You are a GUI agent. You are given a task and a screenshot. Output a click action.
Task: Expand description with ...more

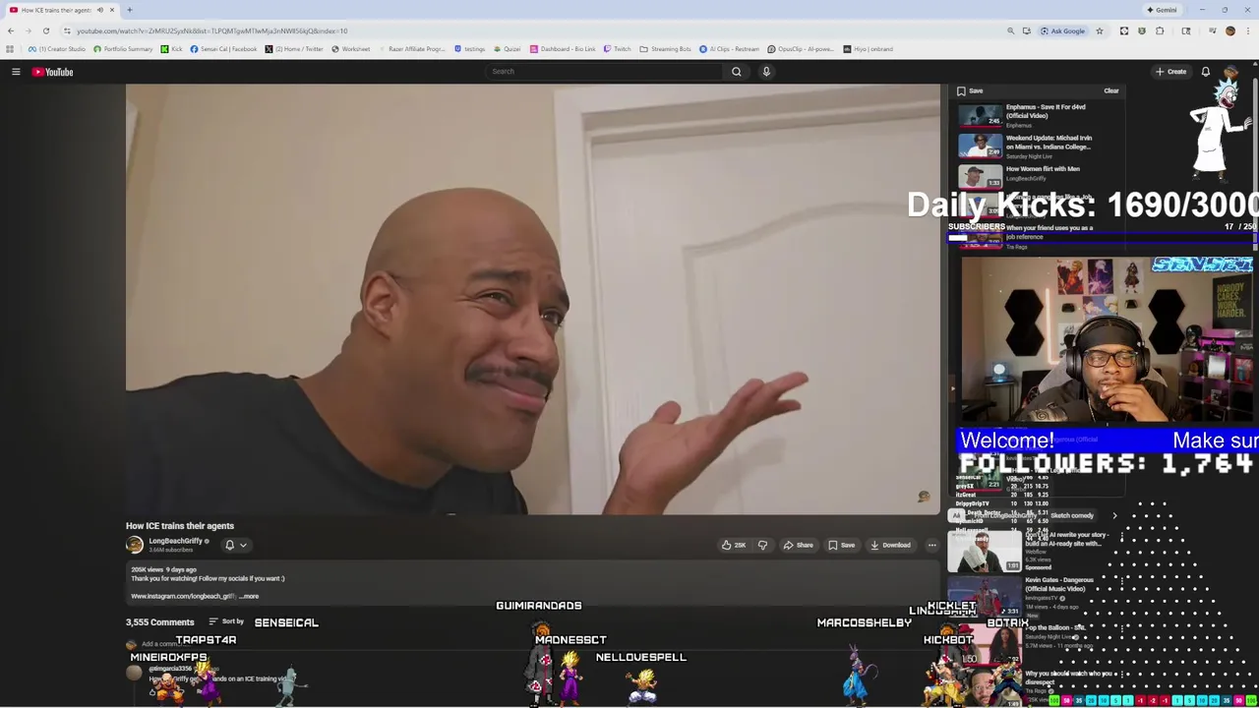point(249,596)
